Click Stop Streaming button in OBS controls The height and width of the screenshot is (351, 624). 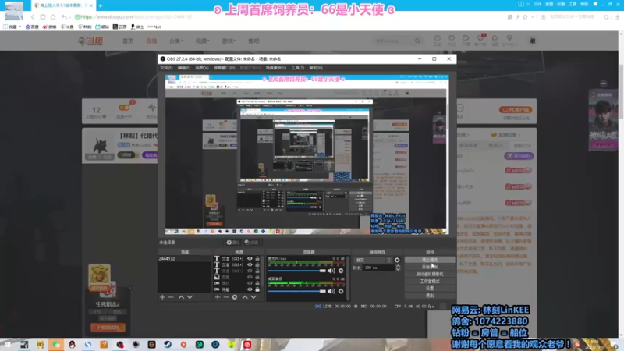point(430,260)
